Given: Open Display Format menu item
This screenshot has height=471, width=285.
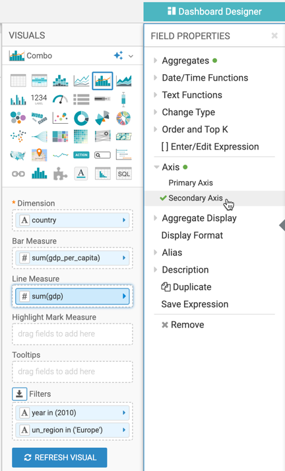Looking at the screenshot, I should coord(192,235).
